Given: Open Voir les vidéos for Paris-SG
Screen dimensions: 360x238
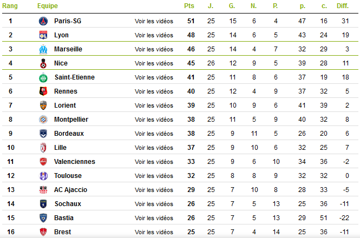Looking at the screenshot, I should pos(154,21).
